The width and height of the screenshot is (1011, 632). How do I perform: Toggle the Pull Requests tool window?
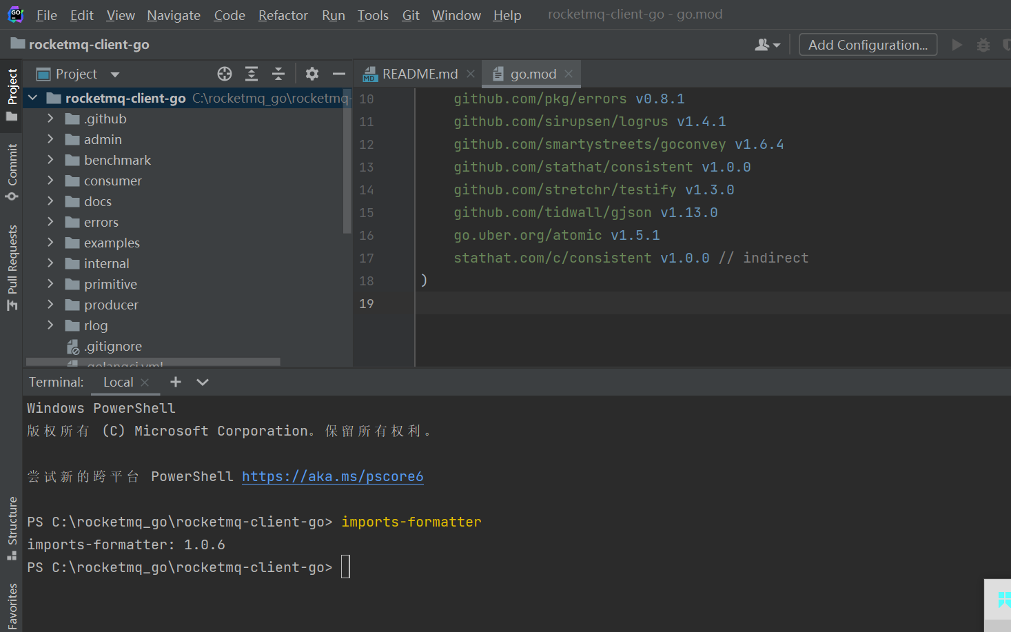pyautogui.click(x=12, y=267)
